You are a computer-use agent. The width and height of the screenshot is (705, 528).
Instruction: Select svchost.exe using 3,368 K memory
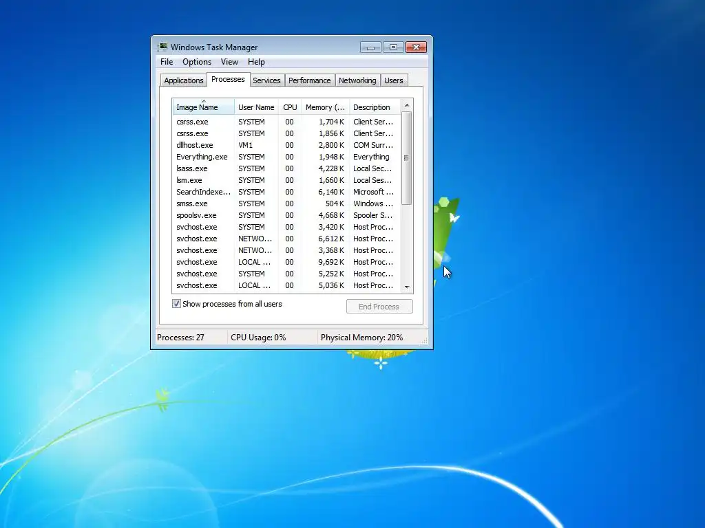(286, 250)
